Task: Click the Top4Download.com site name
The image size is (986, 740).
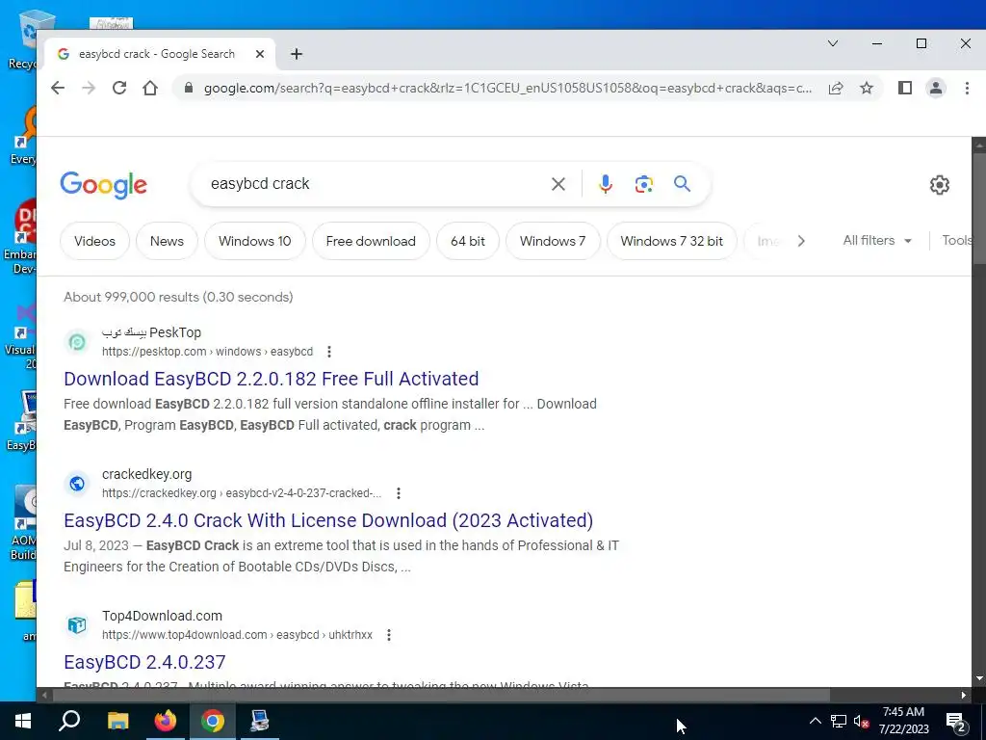Action: click(162, 616)
